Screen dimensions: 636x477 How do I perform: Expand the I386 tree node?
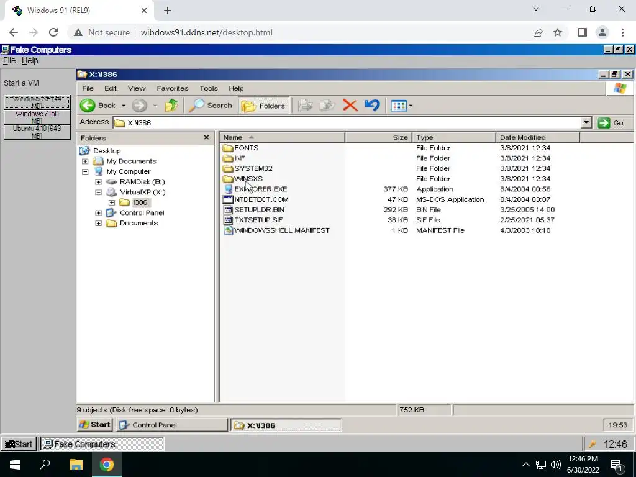(112, 202)
